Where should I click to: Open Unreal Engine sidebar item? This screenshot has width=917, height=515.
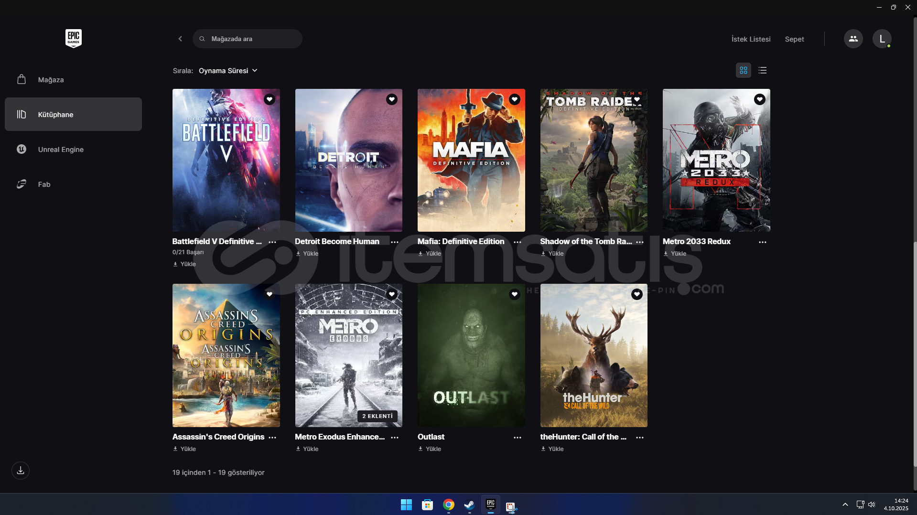coord(61,150)
